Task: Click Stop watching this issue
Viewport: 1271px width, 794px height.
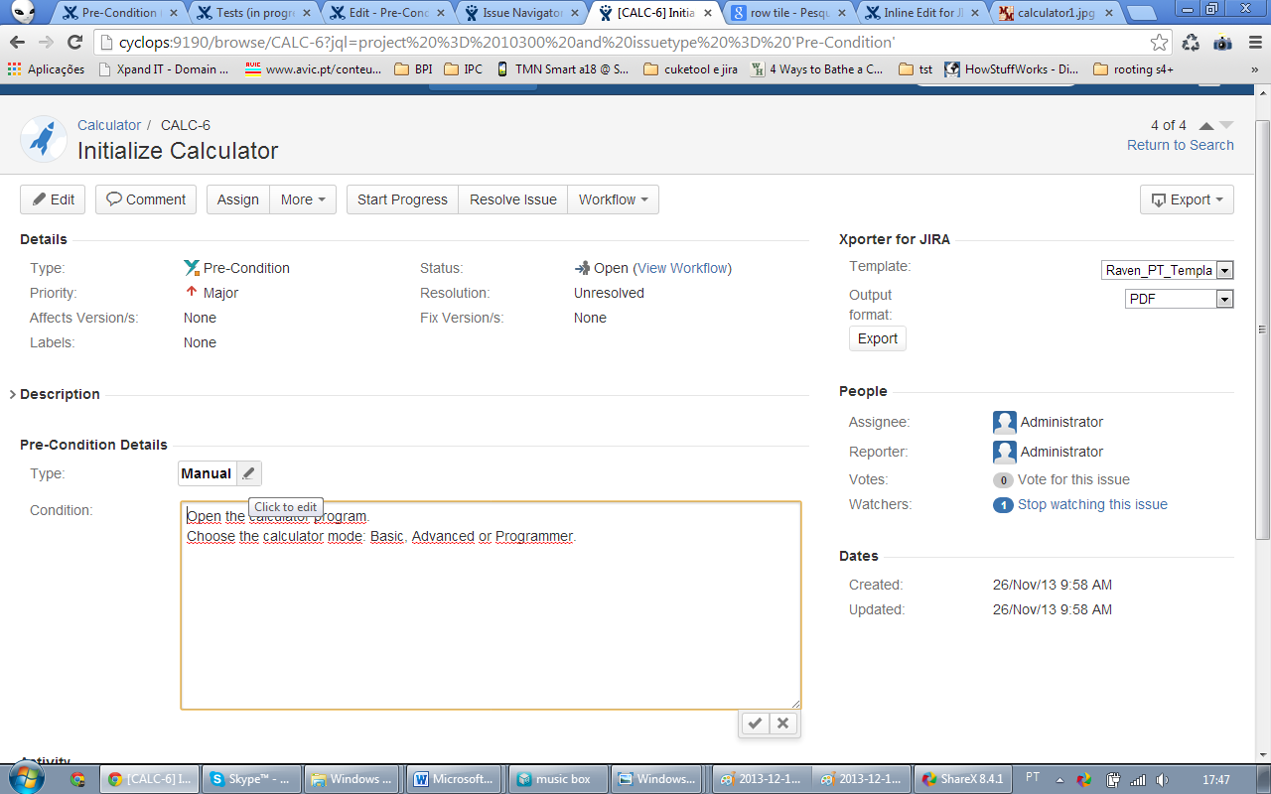Action: tap(1092, 504)
